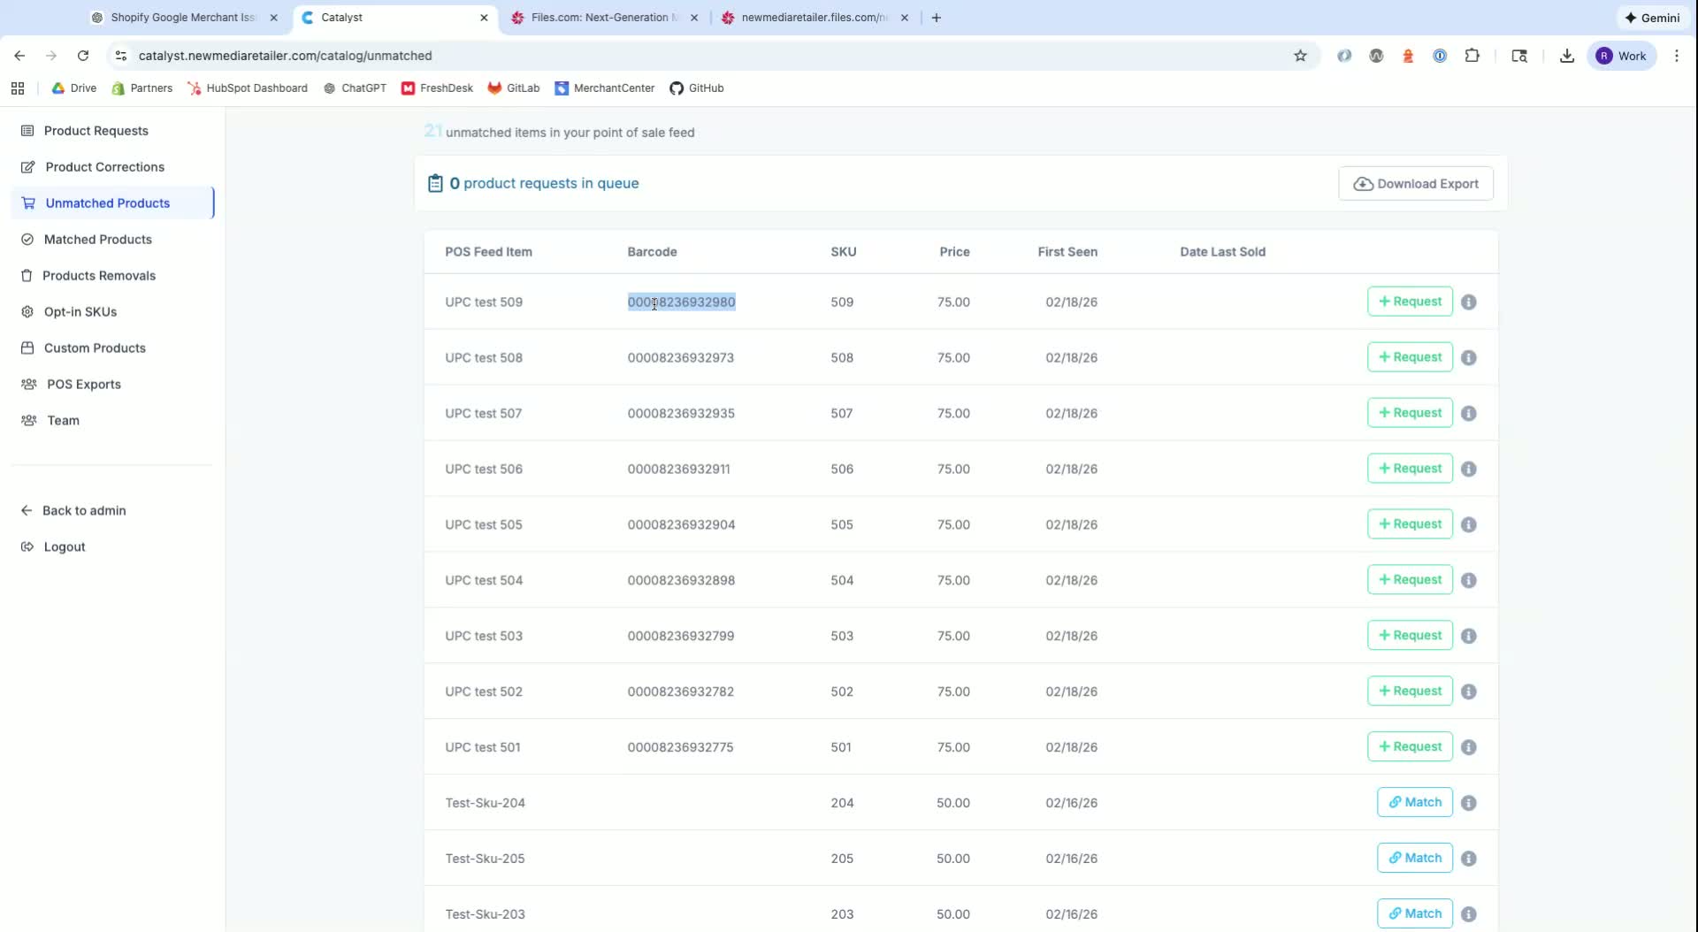Open the apps grid in bookmarks bar

click(x=18, y=88)
